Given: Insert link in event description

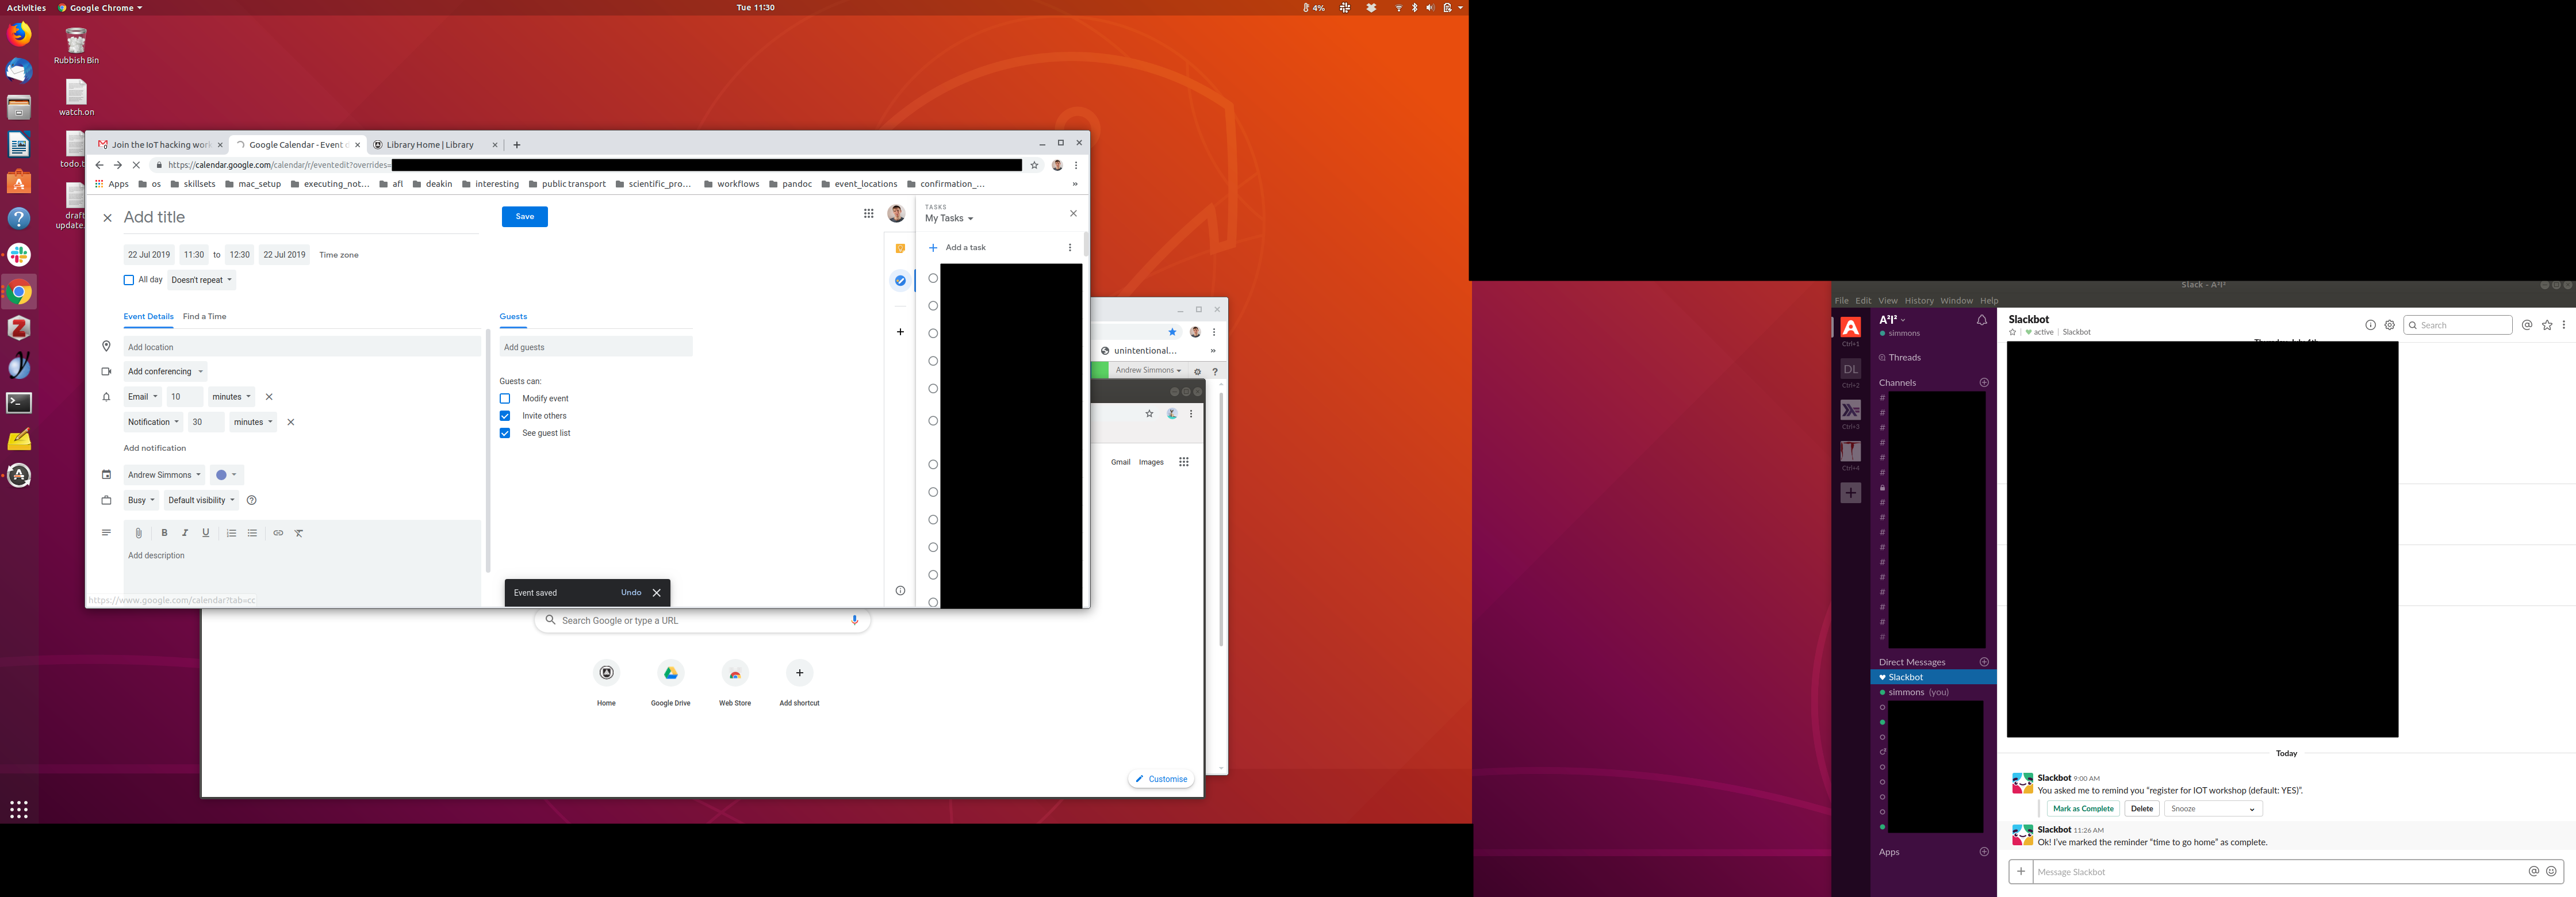Looking at the screenshot, I should coord(278,533).
